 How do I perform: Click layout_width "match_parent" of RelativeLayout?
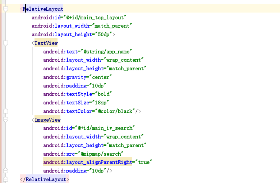(x=112, y=26)
